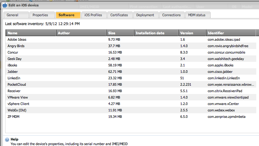Click the Apple icon in dialog title
The height and width of the screenshot is (146, 259).
pyautogui.click(x=5, y=5)
